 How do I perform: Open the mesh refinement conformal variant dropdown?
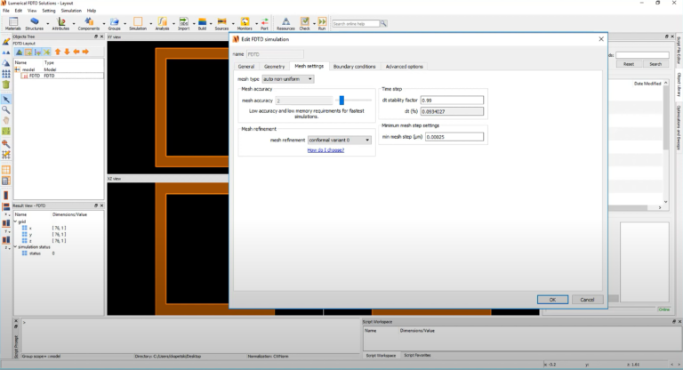click(340, 140)
